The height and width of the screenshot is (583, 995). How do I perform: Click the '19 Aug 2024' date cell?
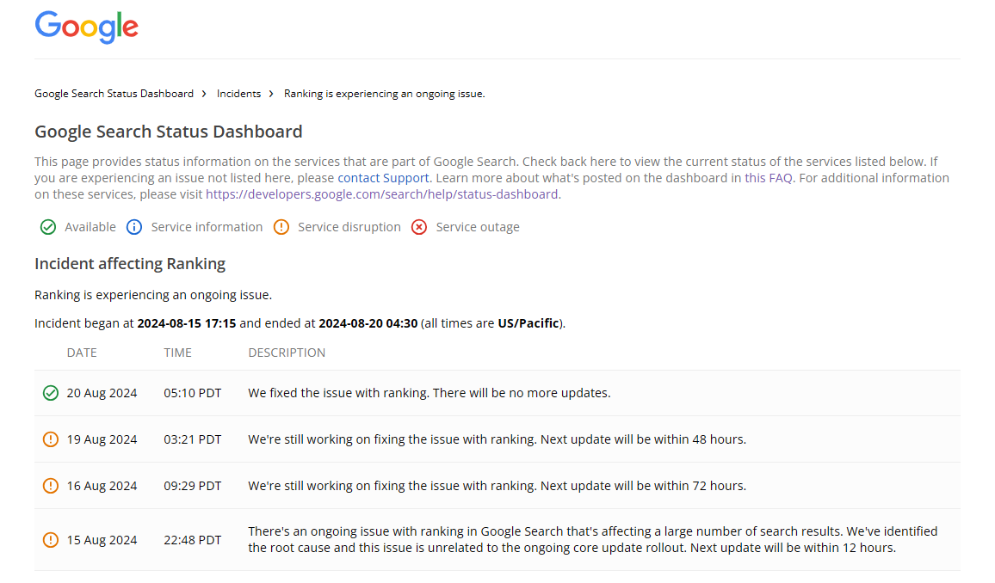[x=102, y=439]
